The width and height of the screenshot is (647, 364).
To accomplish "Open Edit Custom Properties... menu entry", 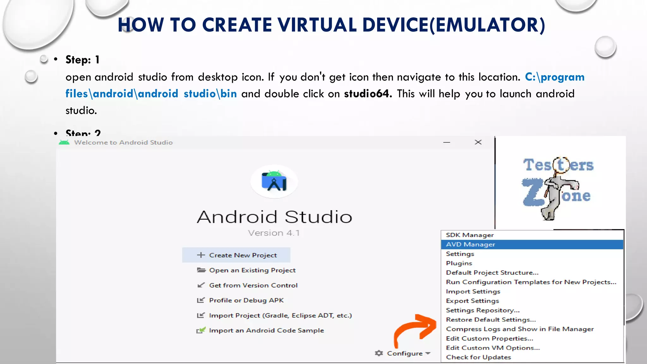I will pyautogui.click(x=532, y=338).
